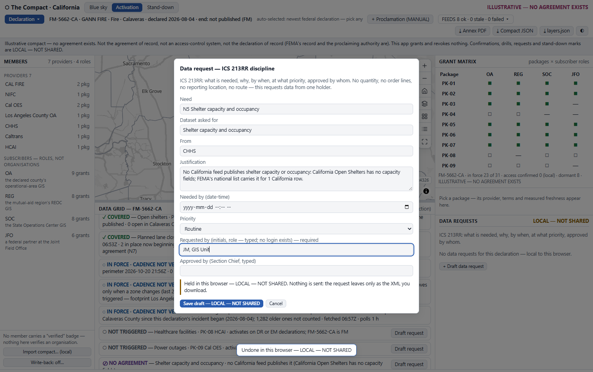The width and height of the screenshot is (593, 372).
Task: Click The Compact logo icon
Action: [7, 8]
